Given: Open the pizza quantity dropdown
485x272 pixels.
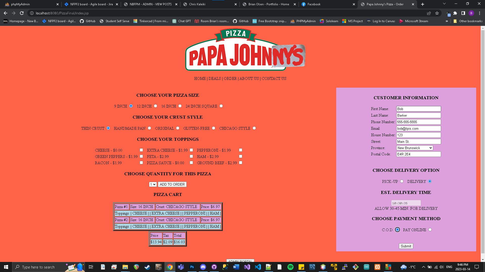Looking at the screenshot, I should click(153, 184).
